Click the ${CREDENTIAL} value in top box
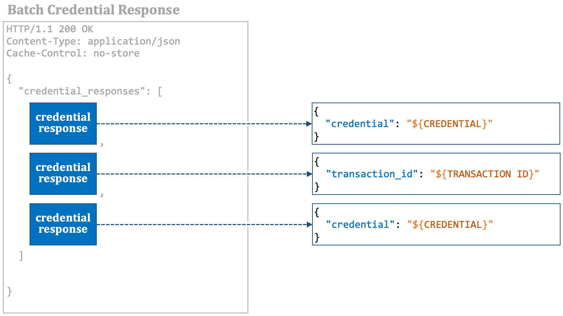Image resolution: width=563 pixels, height=316 pixels. click(449, 124)
